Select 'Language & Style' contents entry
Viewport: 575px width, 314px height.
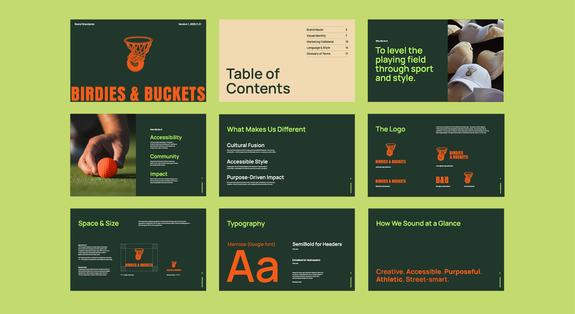pos(327,48)
